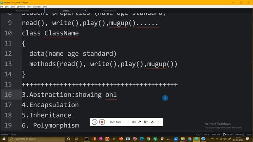
Task: Open the active Atom icon on taskbar
Action: pyautogui.click(x=196, y=139)
